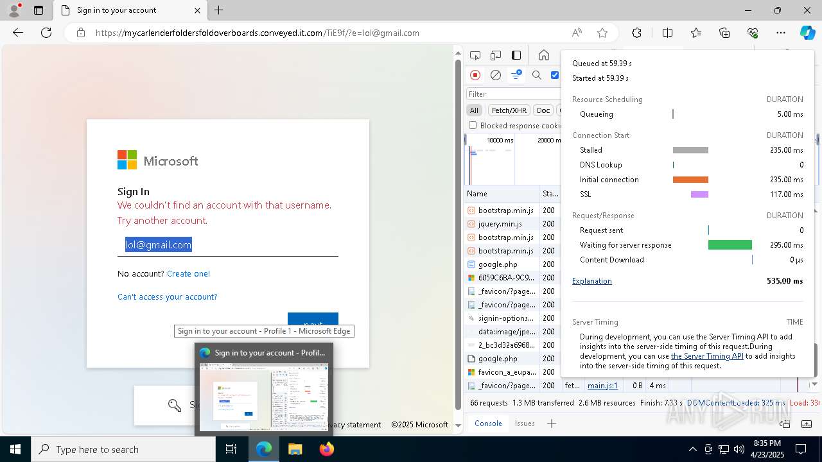Screen dimensions: 822x462
Task: Click the address bar URL
Action: (258, 33)
